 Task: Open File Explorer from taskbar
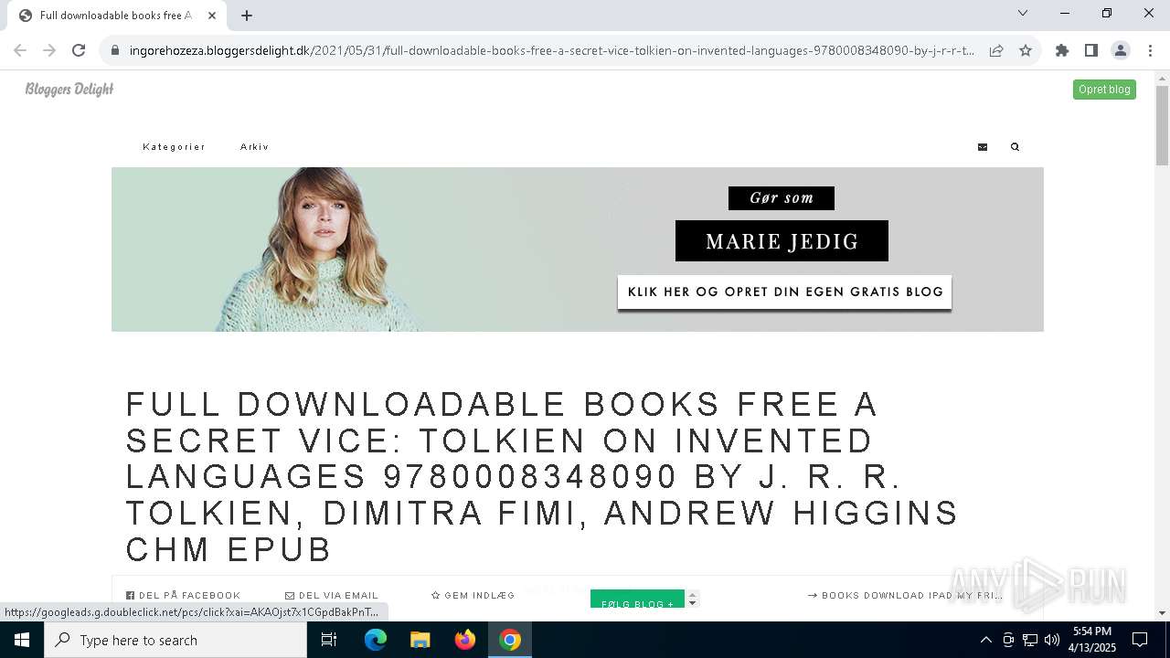click(x=420, y=640)
